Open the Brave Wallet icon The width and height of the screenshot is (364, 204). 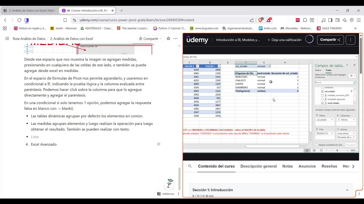coord(338,20)
